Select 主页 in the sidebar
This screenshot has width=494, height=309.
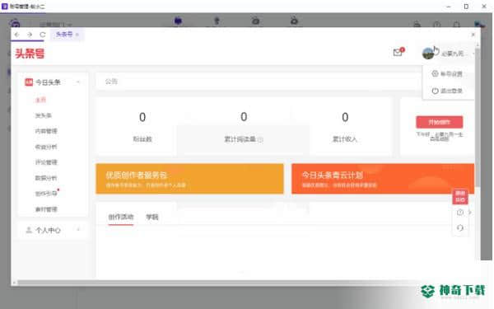click(x=40, y=100)
